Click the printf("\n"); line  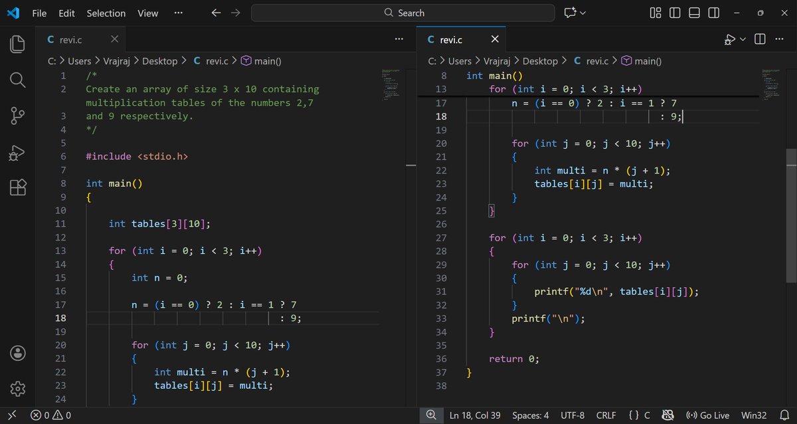point(549,318)
